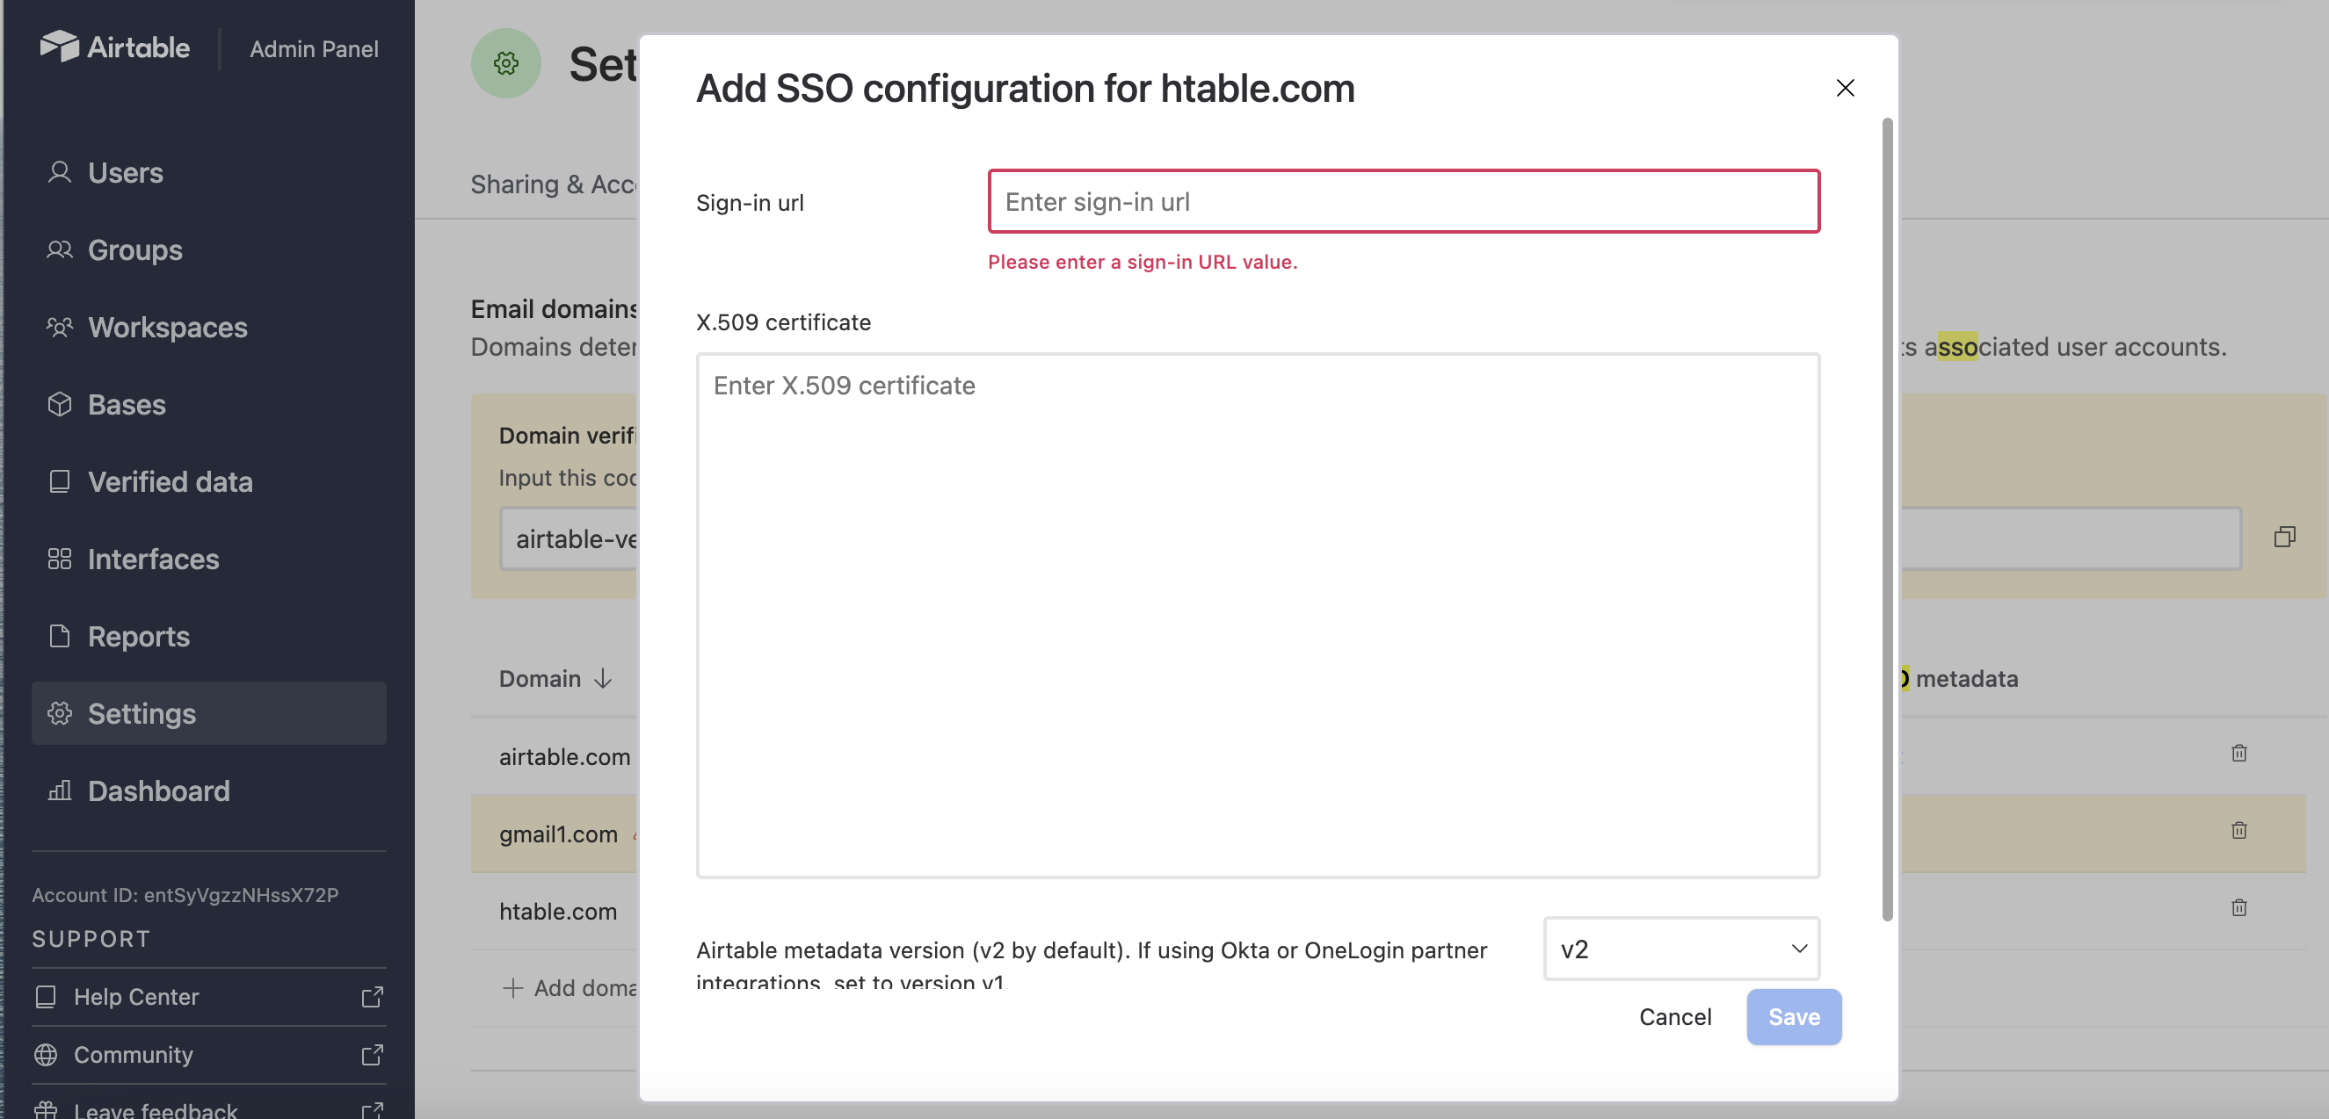The width and height of the screenshot is (2329, 1119).
Task: Select the airtable.com domain text
Action: (565, 756)
